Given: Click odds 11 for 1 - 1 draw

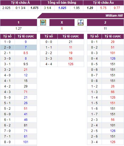Looking at the screenshot, I should pos(71,47).
